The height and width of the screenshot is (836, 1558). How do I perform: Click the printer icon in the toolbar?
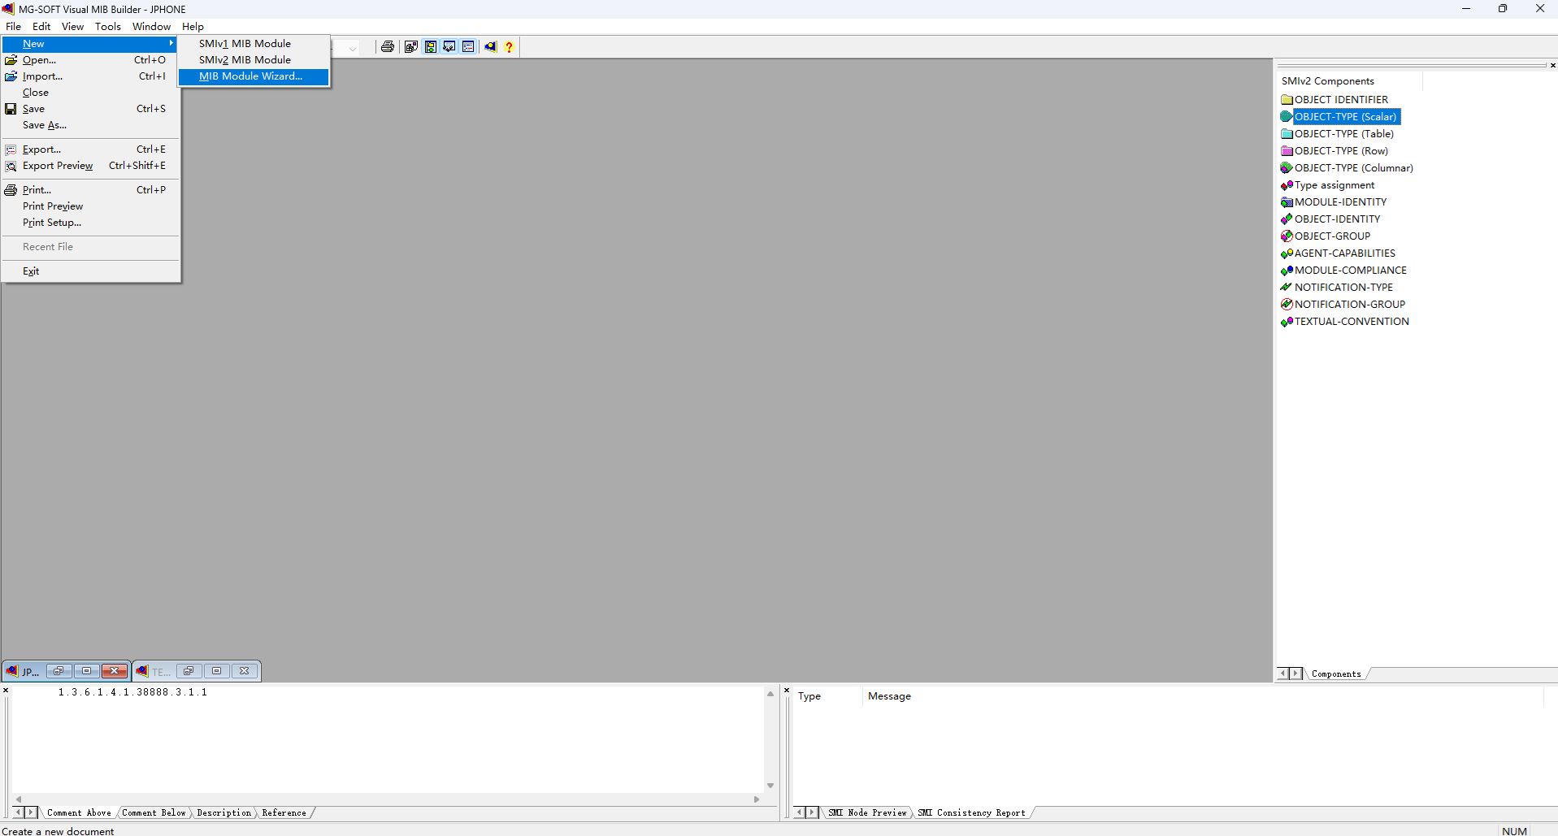(388, 47)
